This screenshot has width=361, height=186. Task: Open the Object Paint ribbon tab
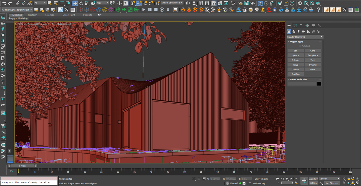coord(69,15)
